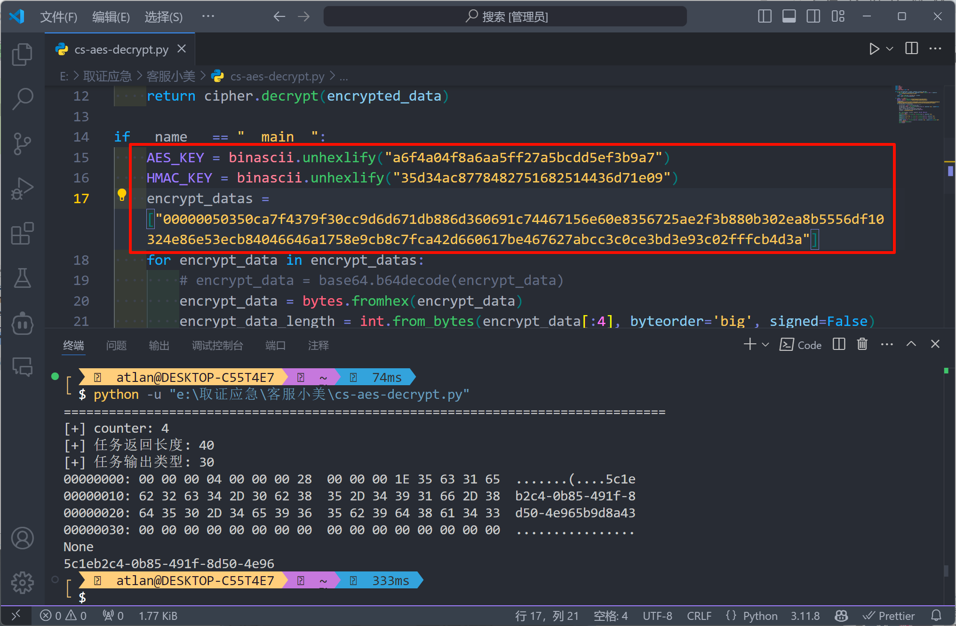Maximize panel size with the chevron-up

pos(911,344)
